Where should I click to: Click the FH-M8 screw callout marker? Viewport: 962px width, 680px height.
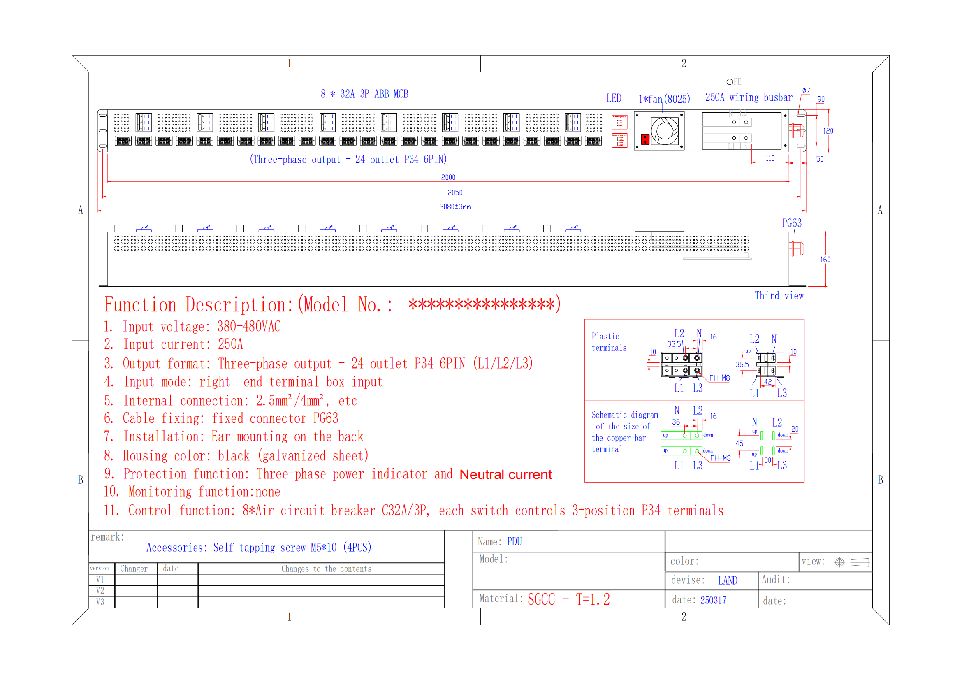coord(720,377)
